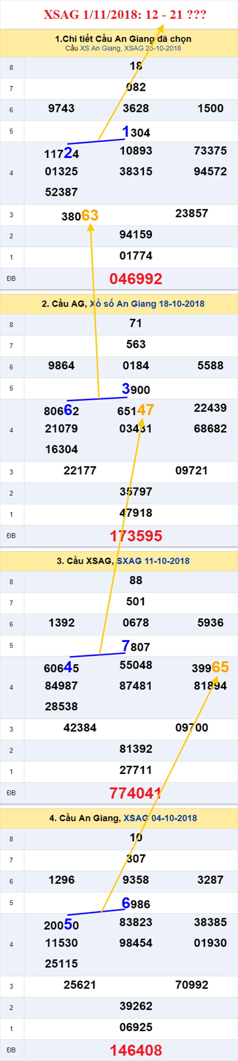Click prize number 87481

coord(136,686)
